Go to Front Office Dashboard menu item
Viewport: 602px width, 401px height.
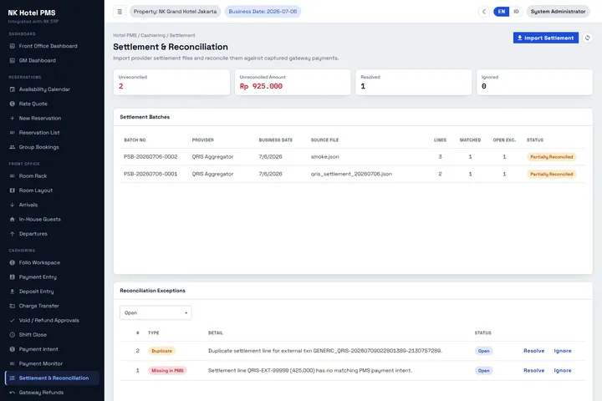(52, 46)
